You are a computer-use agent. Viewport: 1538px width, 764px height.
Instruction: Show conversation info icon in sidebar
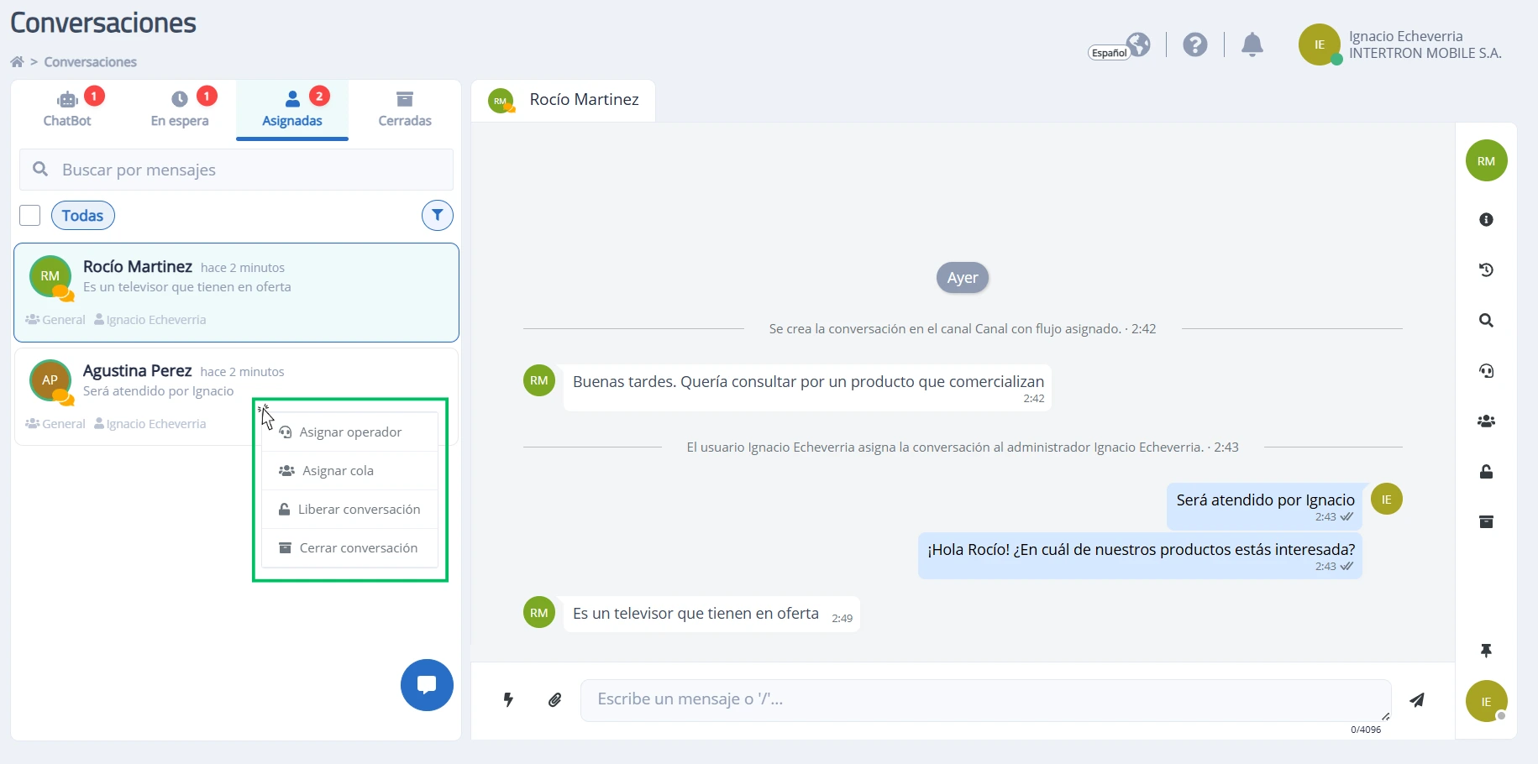1486,220
